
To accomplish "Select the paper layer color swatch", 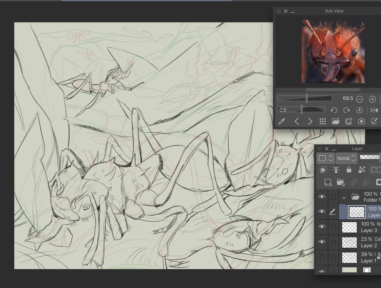I will click(x=349, y=270).
